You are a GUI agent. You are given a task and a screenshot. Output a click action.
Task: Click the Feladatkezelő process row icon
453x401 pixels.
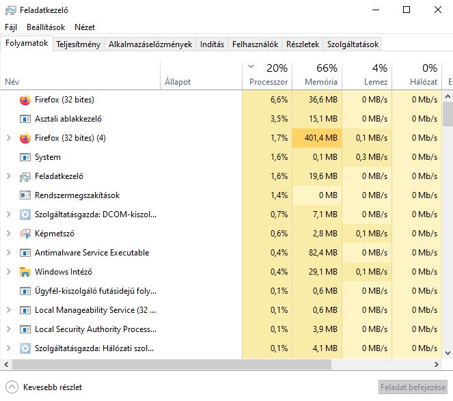coord(25,176)
